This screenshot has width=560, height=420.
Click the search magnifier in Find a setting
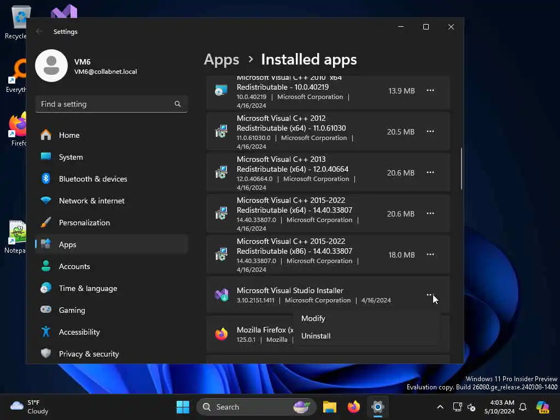point(178,104)
